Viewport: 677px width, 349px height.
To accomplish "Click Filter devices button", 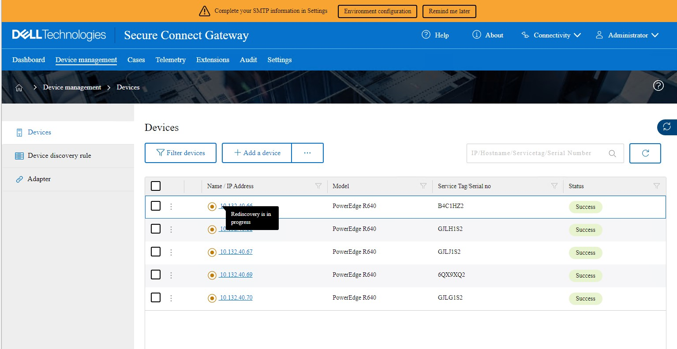I will coord(180,153).
